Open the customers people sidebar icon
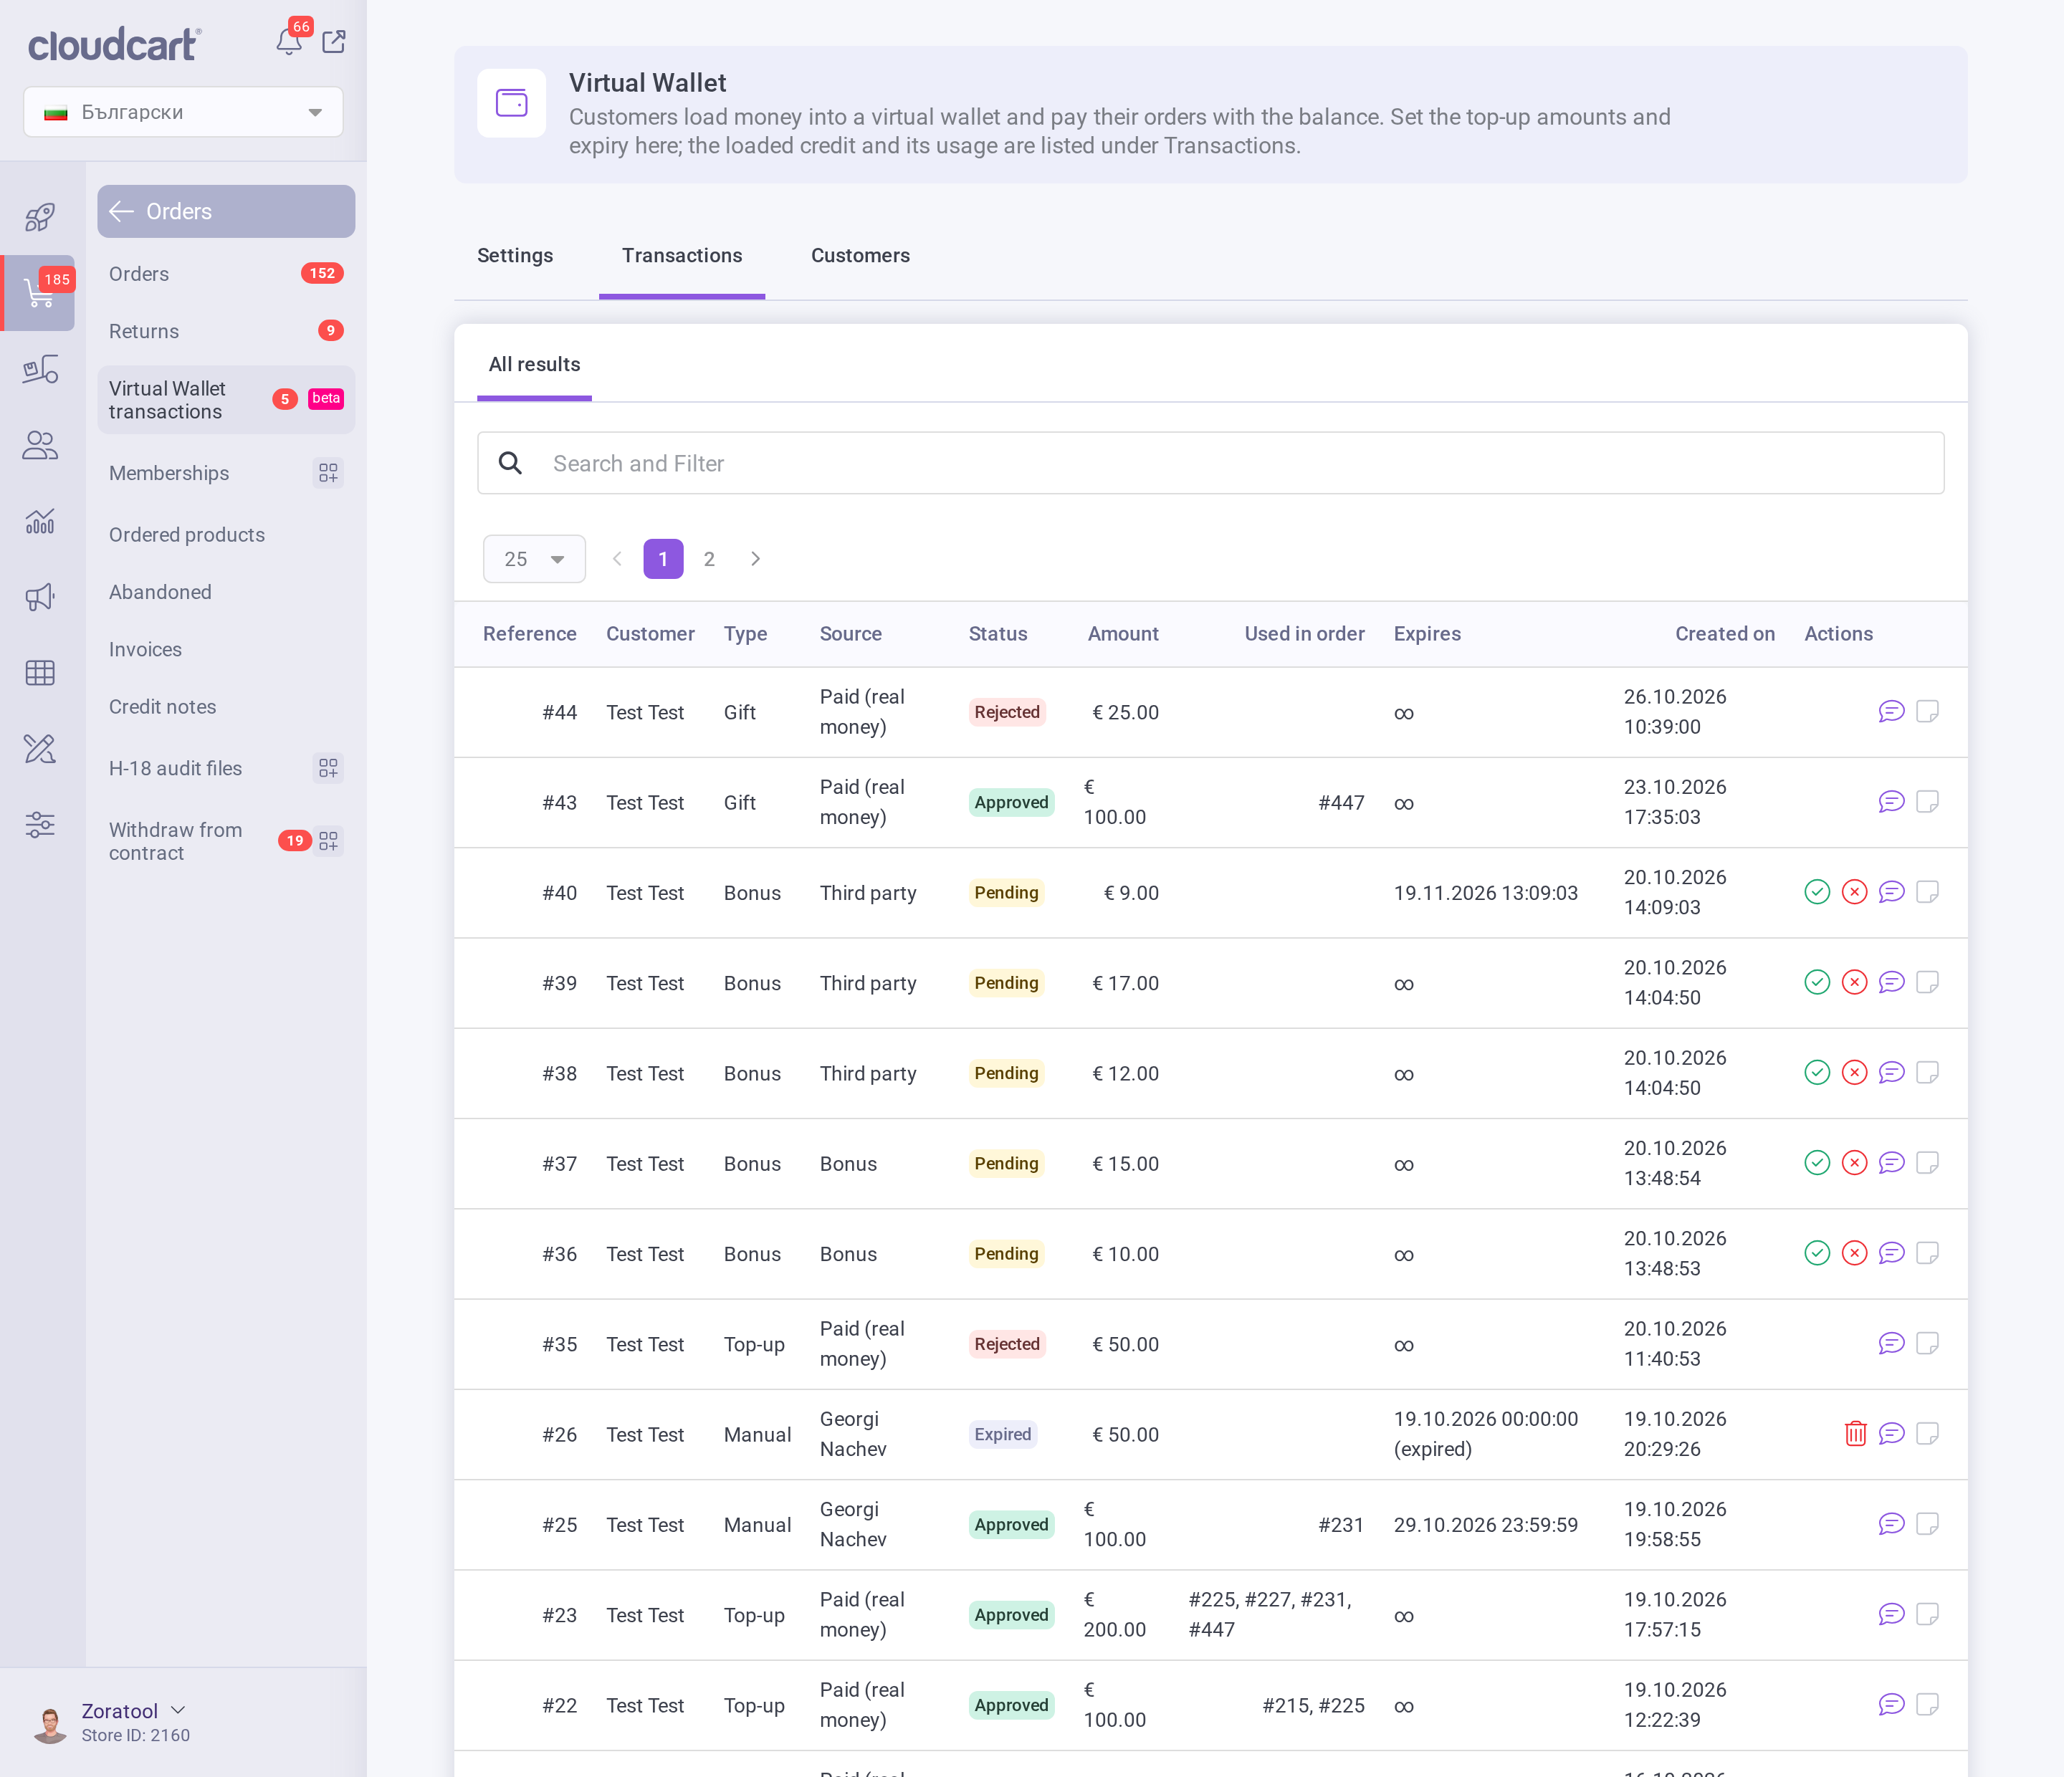Viewport: 2064px width, 1777px height. pos(40,445)
